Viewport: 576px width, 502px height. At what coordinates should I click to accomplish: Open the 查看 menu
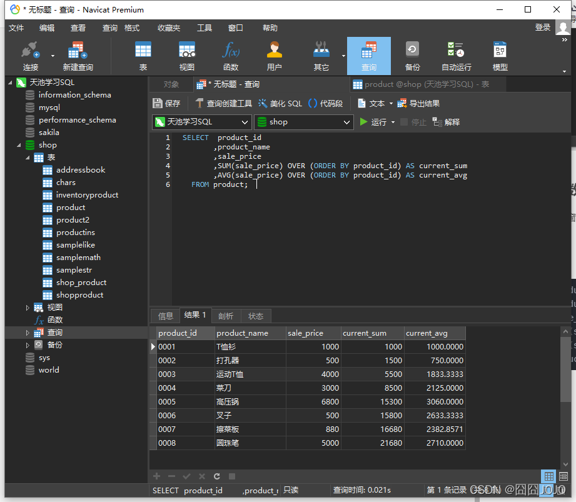(78, 28)
